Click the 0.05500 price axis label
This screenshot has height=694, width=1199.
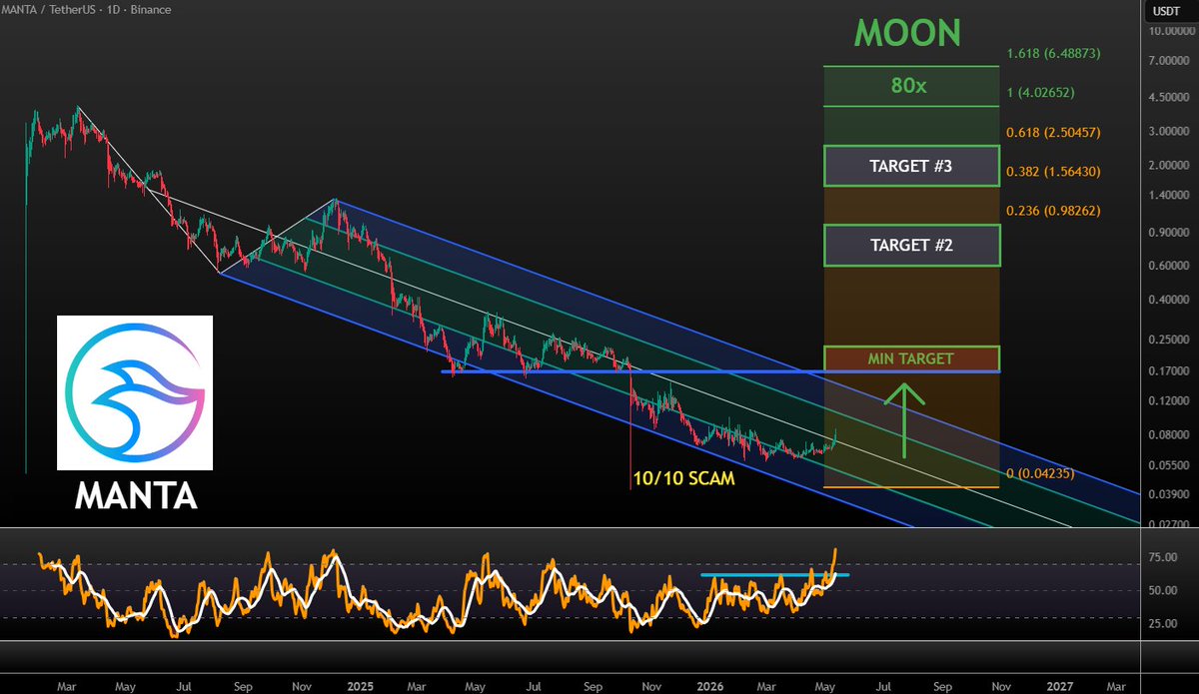[x=1169, y=465]
